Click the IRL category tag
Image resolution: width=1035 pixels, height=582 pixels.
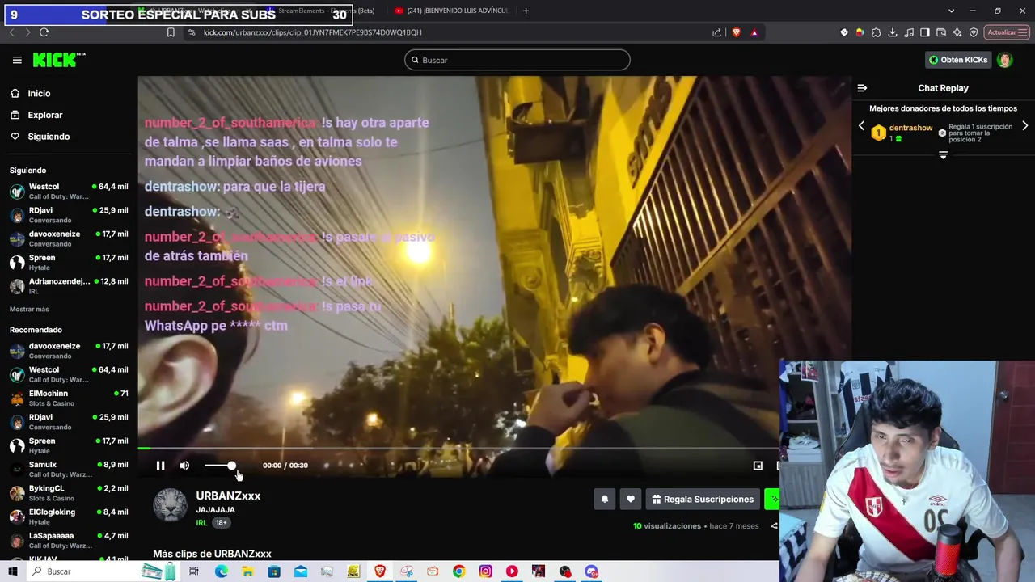tap(201, 523)
